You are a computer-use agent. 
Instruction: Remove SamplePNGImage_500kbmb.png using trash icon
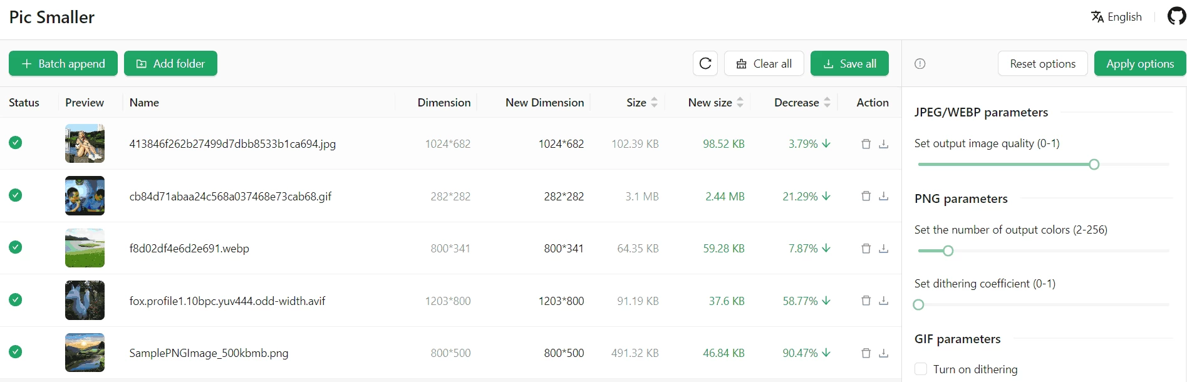(866, 353)
